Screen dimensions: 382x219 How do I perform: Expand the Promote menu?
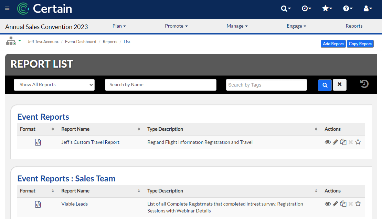pos(177,26)
